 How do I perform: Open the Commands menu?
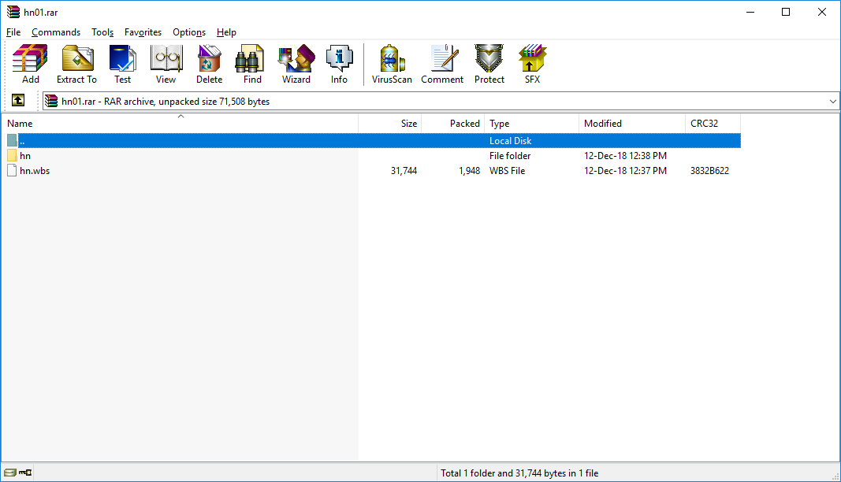point(56,32)
